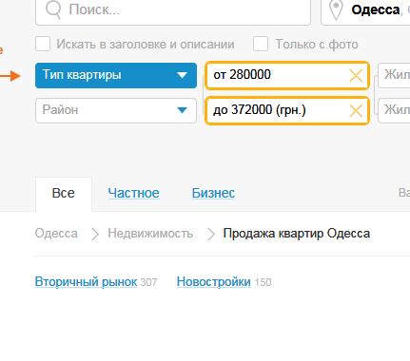This screenshot has height=361, width=410.
Task: Click the 'Только с фото' label text
Action: 317,44
